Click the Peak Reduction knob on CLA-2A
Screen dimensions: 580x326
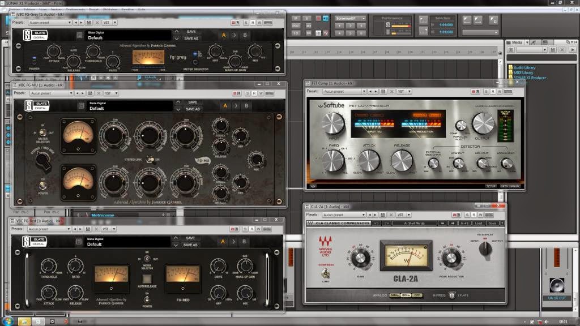coord(451,258)
